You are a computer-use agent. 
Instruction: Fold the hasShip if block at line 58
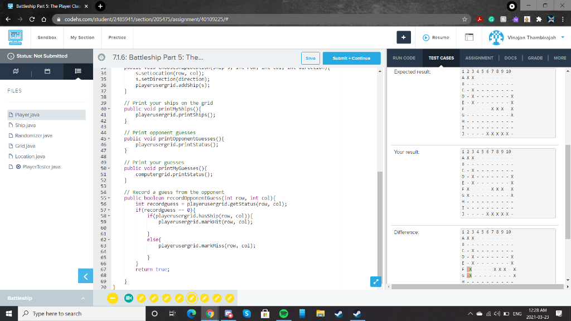[109, 216]
